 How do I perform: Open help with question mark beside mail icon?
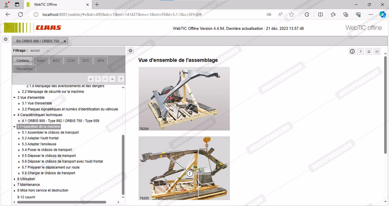point(361,51)
